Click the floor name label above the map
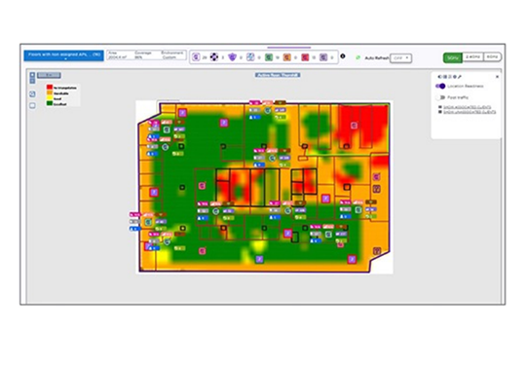Screen dimensions: 527x365 278,75
